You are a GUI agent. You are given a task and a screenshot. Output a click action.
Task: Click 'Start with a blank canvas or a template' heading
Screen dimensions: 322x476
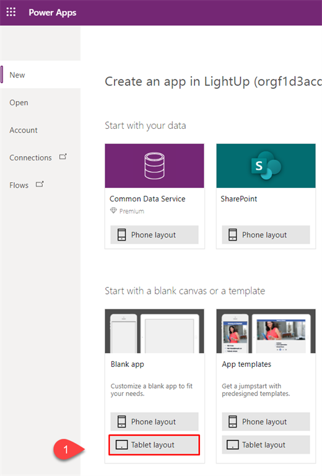(185, 291)
